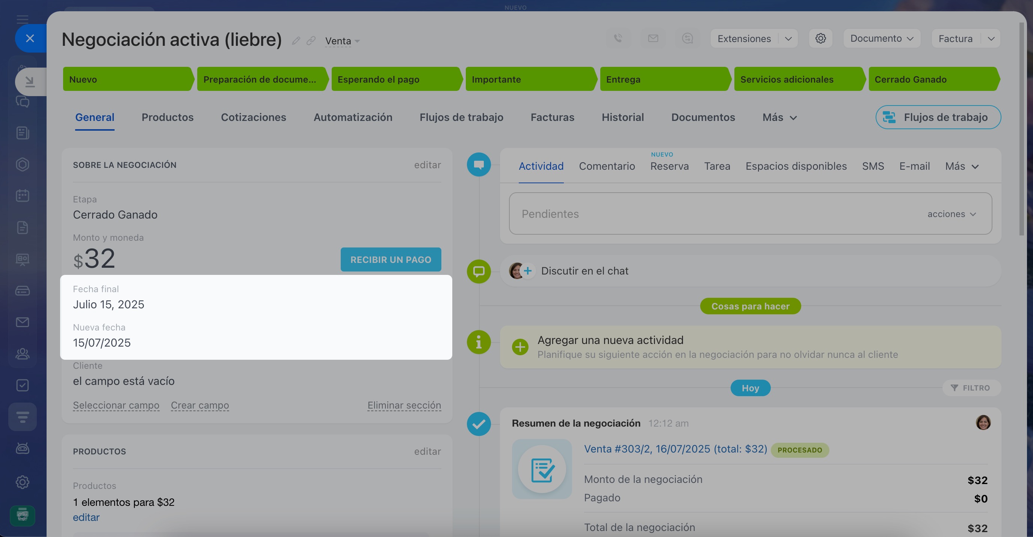Viewport: 1033px width, 537px height.
Task: Open the Automatización tab
Action: pyautogui.click(x=353, y=118)
